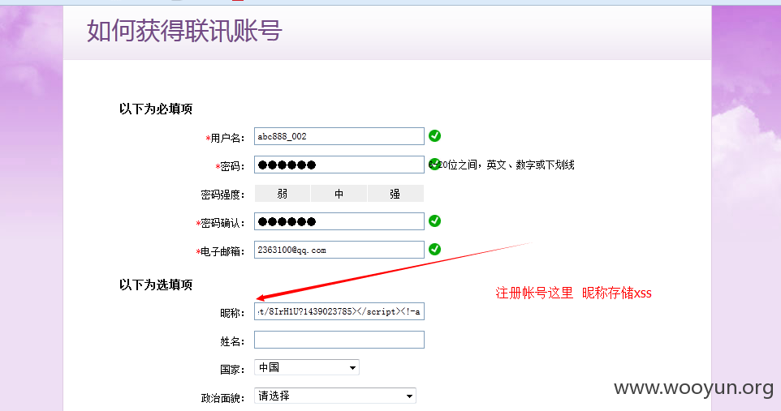Click green checkmark next to 密码确认 field

(x=435, y=220)
